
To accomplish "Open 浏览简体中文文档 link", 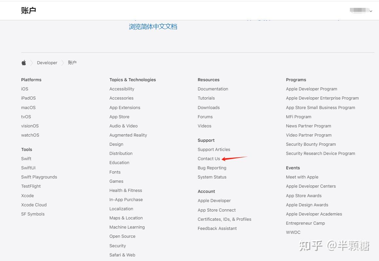I will (x=153, y=27).
